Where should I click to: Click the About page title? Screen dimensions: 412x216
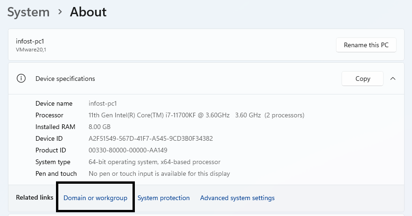click(88, 12)
